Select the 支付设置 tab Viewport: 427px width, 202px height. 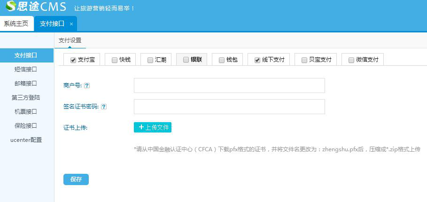[x=70, y=40]
